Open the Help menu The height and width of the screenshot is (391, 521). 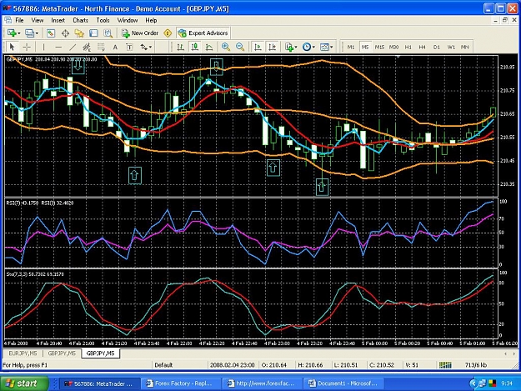pyautogui.click(x=151, y=20)
